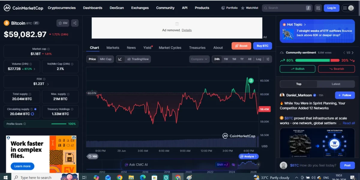
Task: Open the chart settings sliders icon
Action: tap(268, 59)
